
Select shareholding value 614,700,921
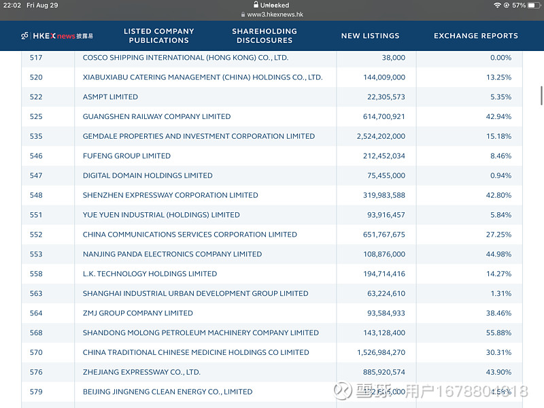click(384, 116)
